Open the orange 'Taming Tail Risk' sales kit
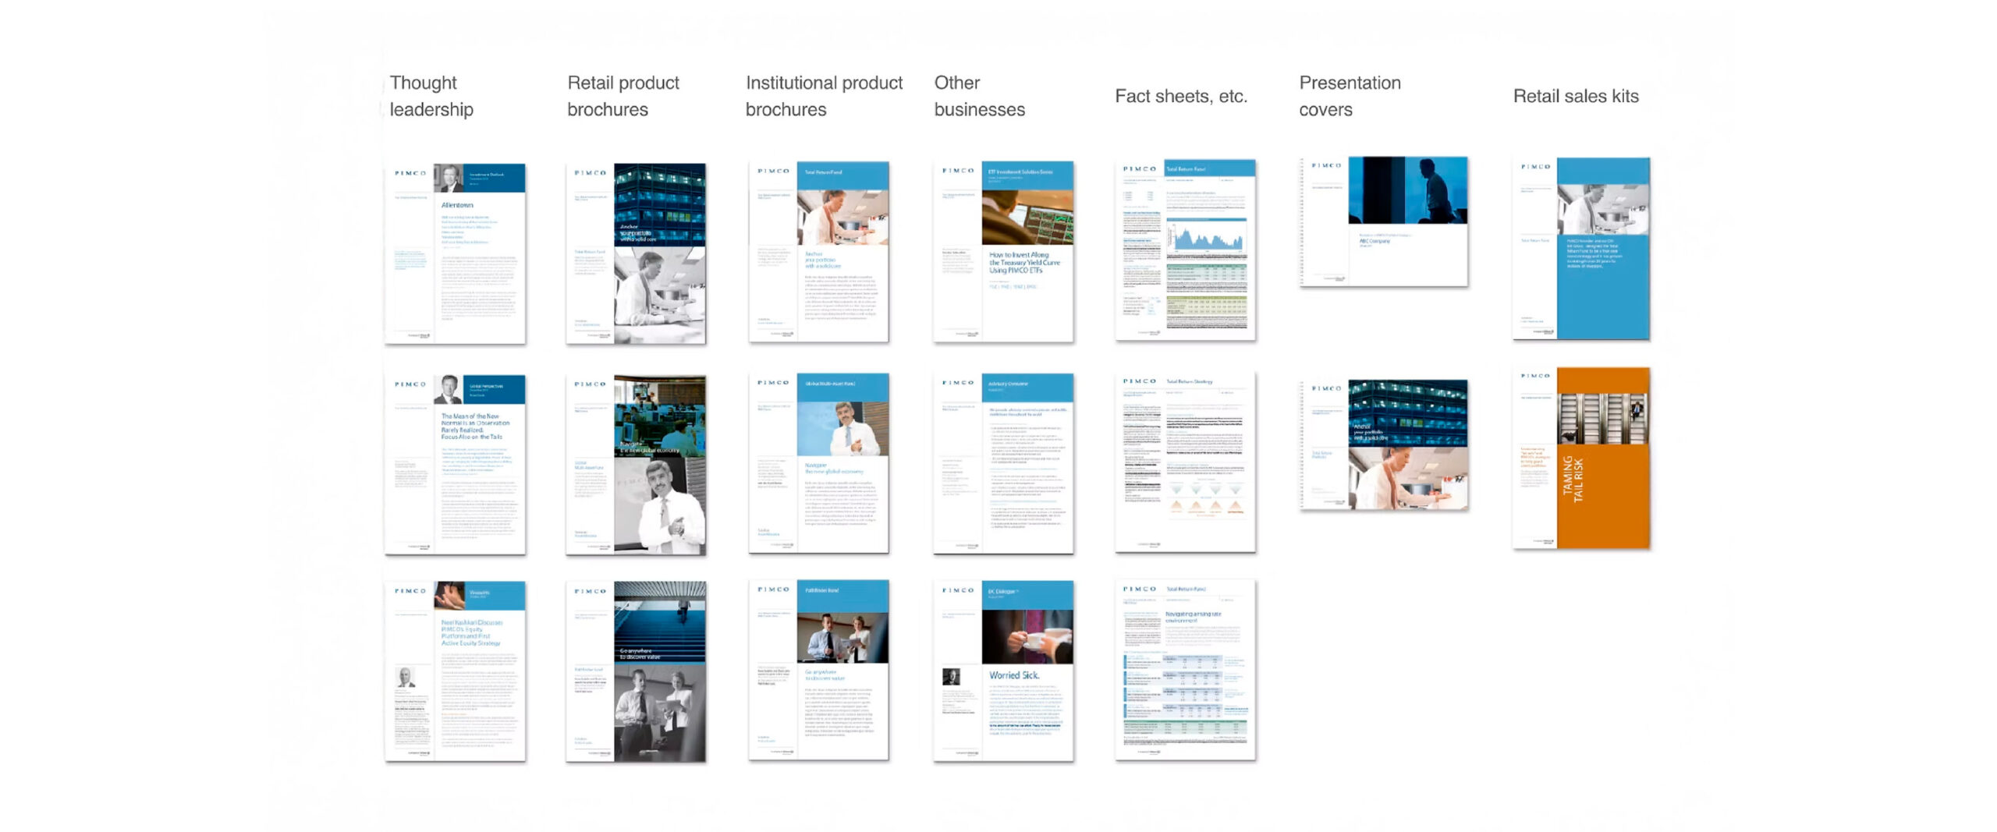 tap(1581, 458)
